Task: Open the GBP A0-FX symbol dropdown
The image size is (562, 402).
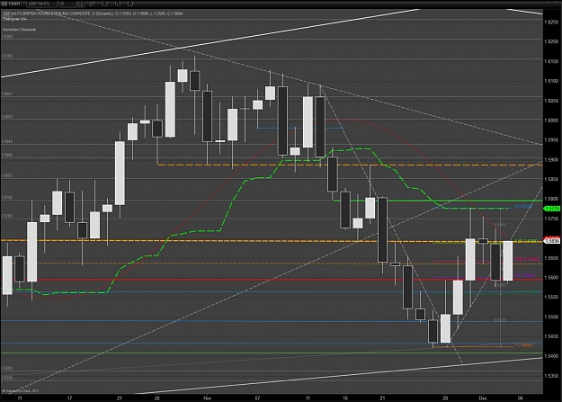Action: [42, 4]
